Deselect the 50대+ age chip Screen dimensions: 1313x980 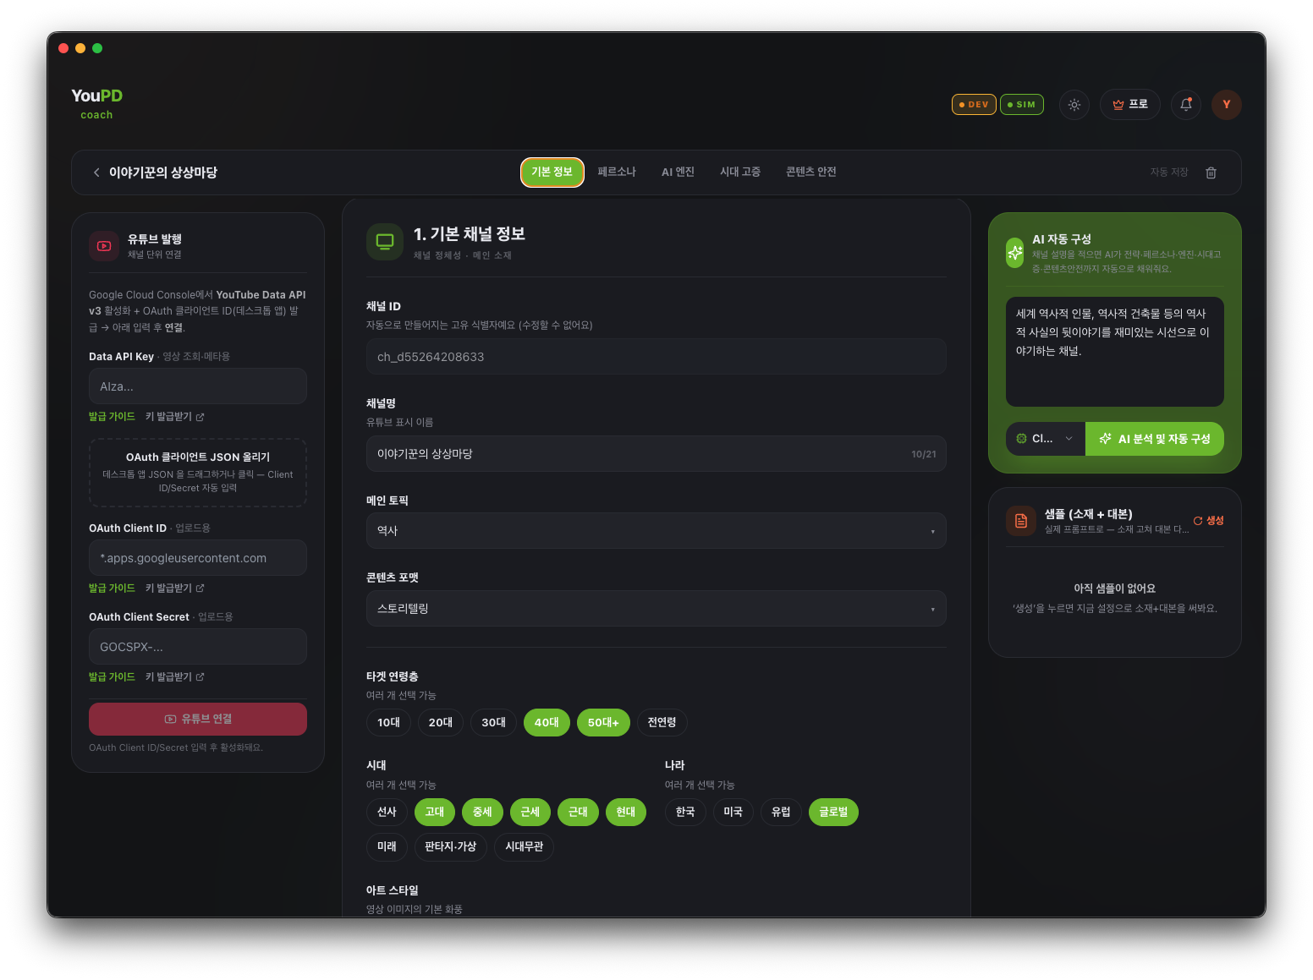tap(603, 723)
